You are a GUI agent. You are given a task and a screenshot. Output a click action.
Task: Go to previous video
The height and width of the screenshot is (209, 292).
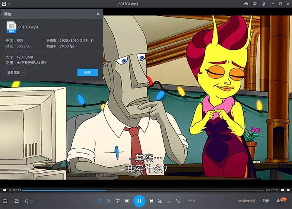point(127,201)
